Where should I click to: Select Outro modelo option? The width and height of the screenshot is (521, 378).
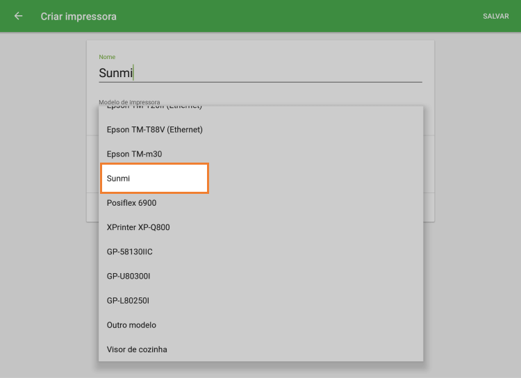tap(131, 324)
